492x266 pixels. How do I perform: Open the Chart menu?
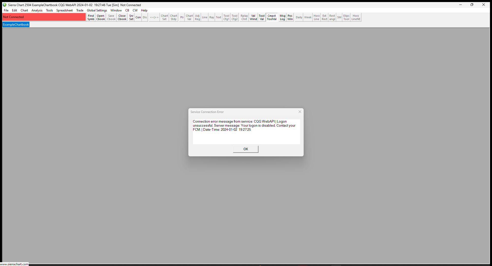coord(24,10)
